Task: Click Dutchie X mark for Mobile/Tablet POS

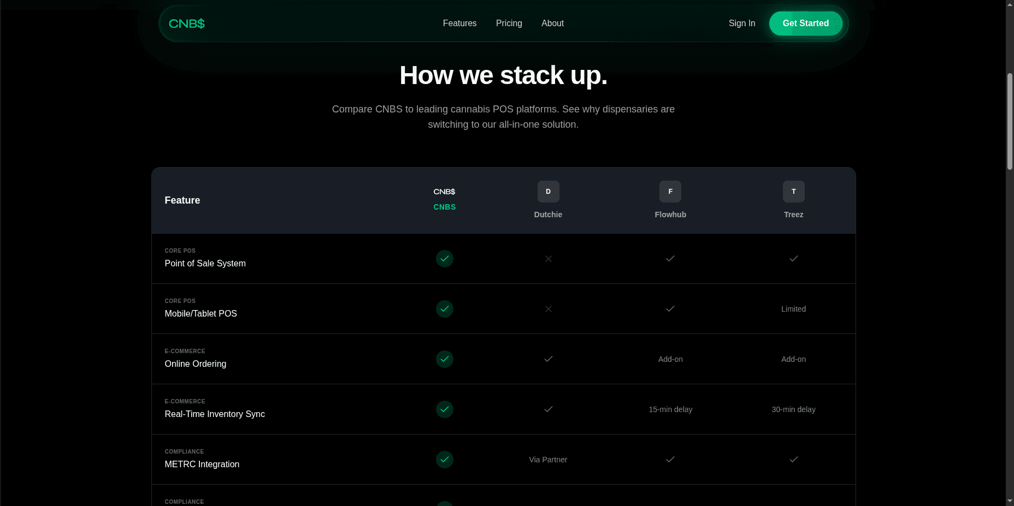Action: click(548, 309)
